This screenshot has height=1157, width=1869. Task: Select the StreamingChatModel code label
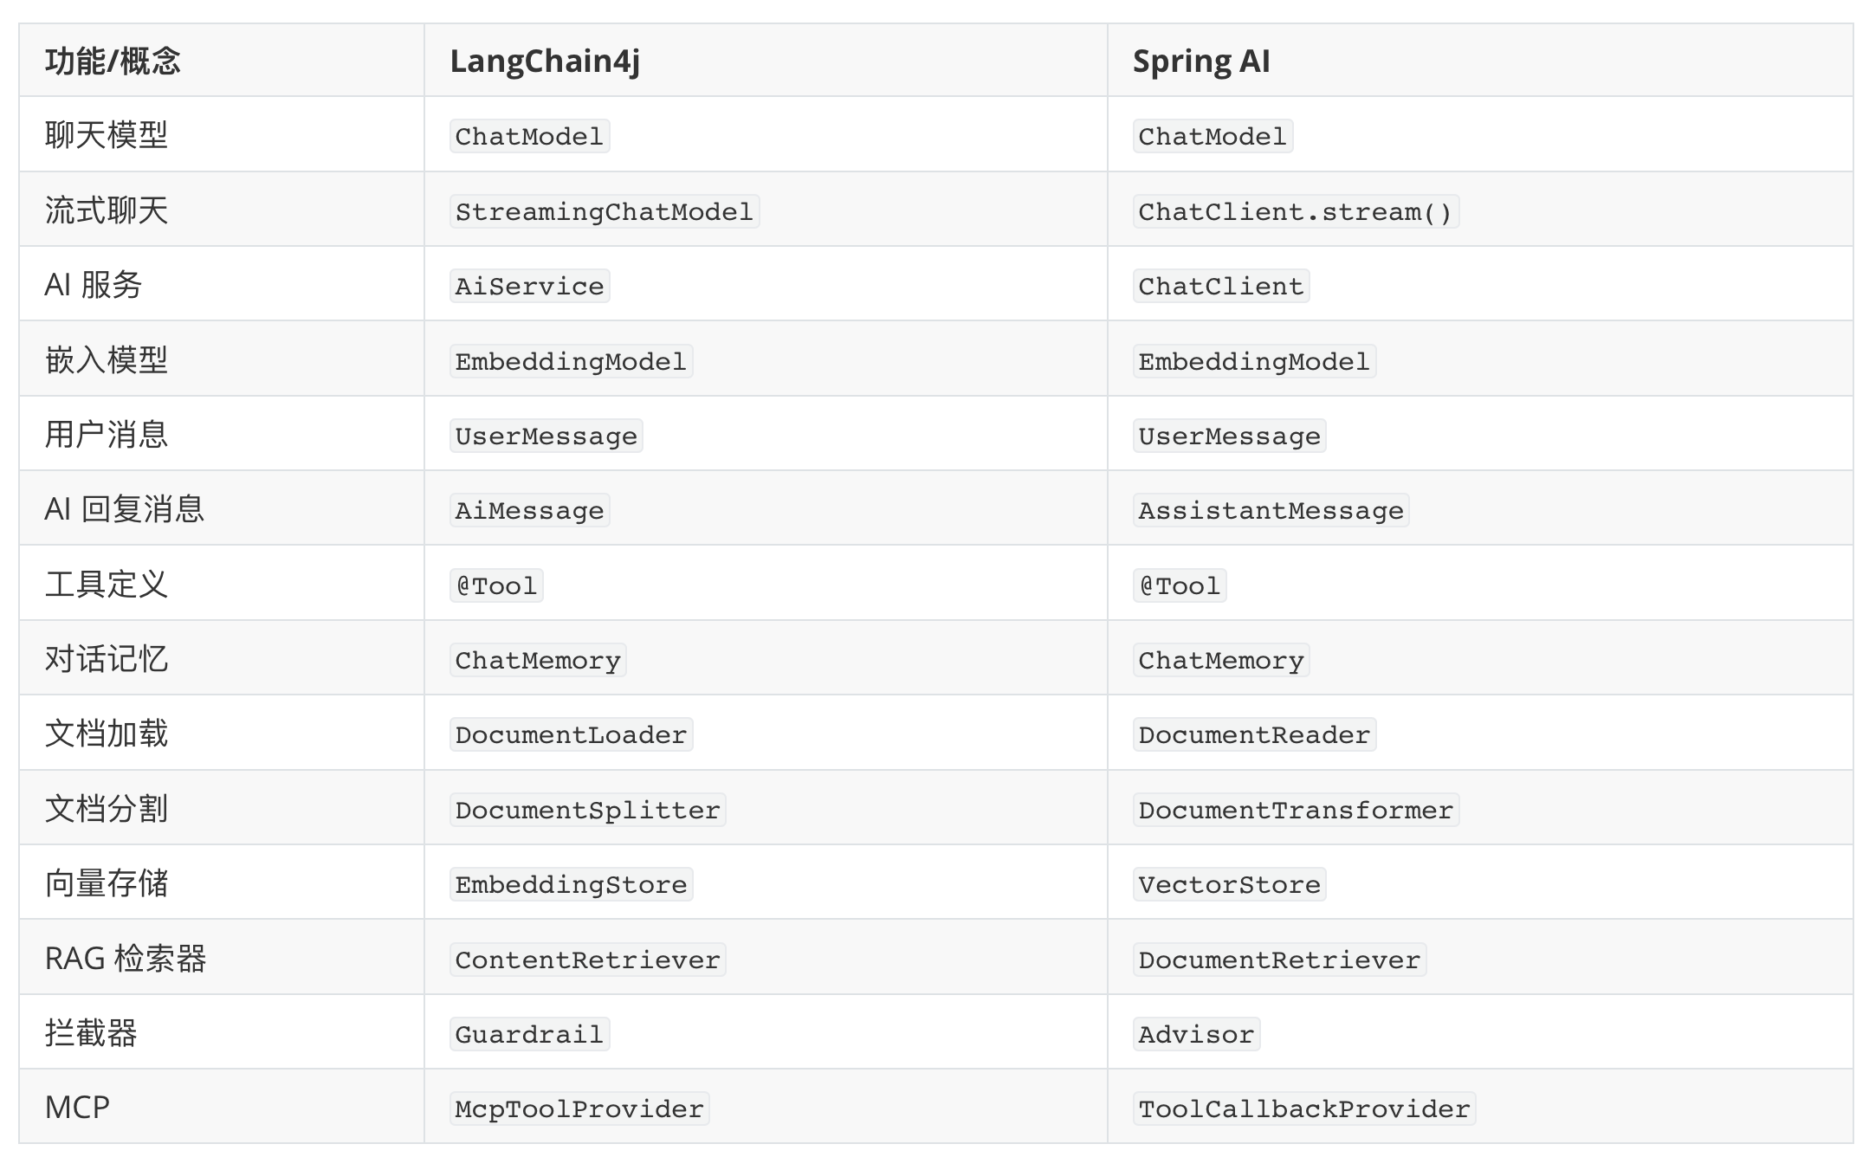tap(604, 212)
